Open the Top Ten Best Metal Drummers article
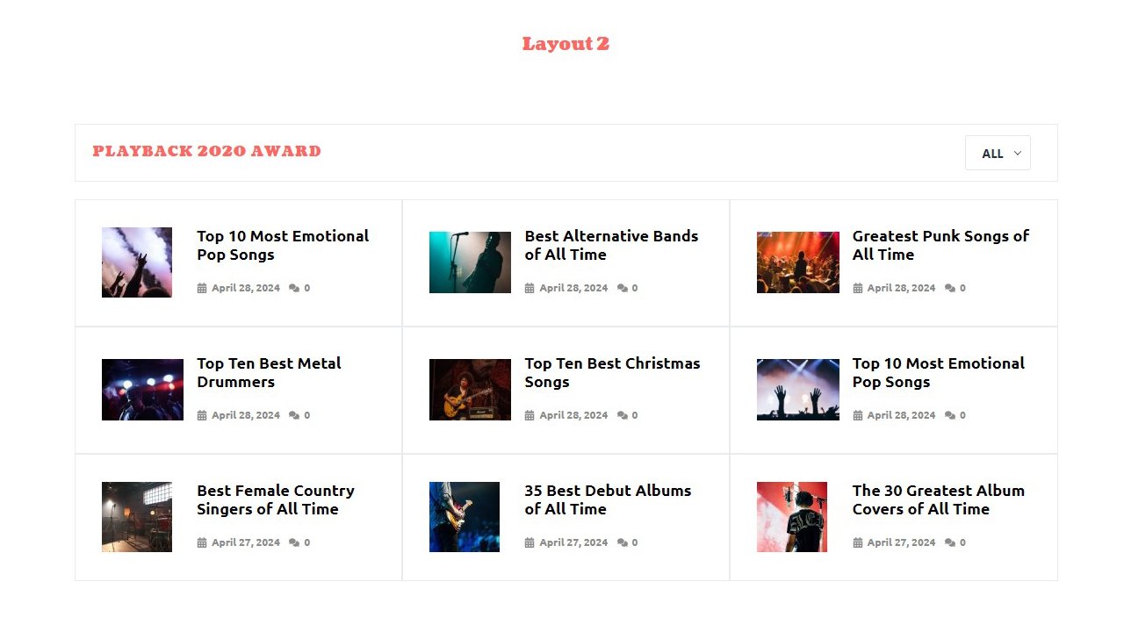1124x632 pixels. pyautogui.click(x=269, y=372)
